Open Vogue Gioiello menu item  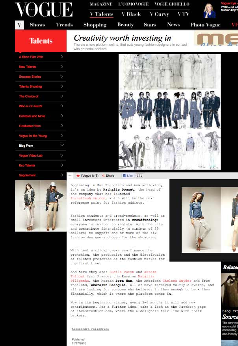[172, 4]
